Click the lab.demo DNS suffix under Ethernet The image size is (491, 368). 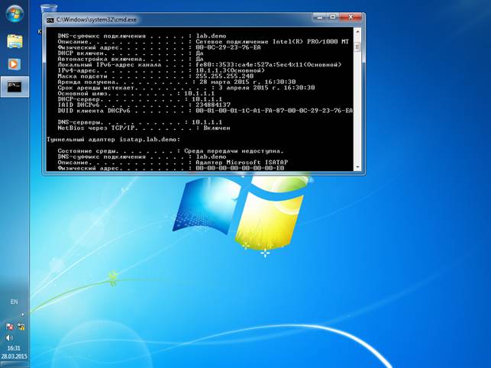pos(211,36)
